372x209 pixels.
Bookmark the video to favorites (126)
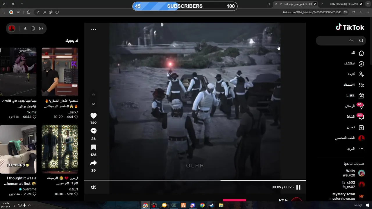coord(93,147)
